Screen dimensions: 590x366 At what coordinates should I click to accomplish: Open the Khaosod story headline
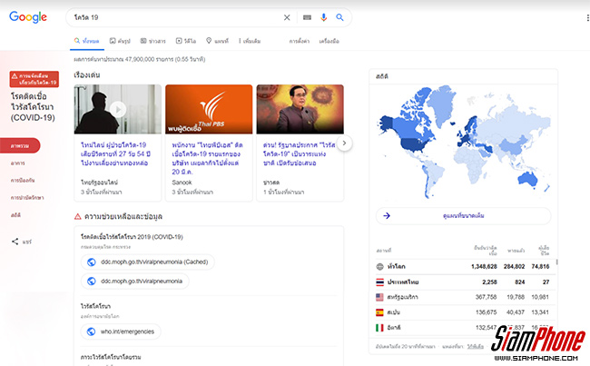pos(299,154)
